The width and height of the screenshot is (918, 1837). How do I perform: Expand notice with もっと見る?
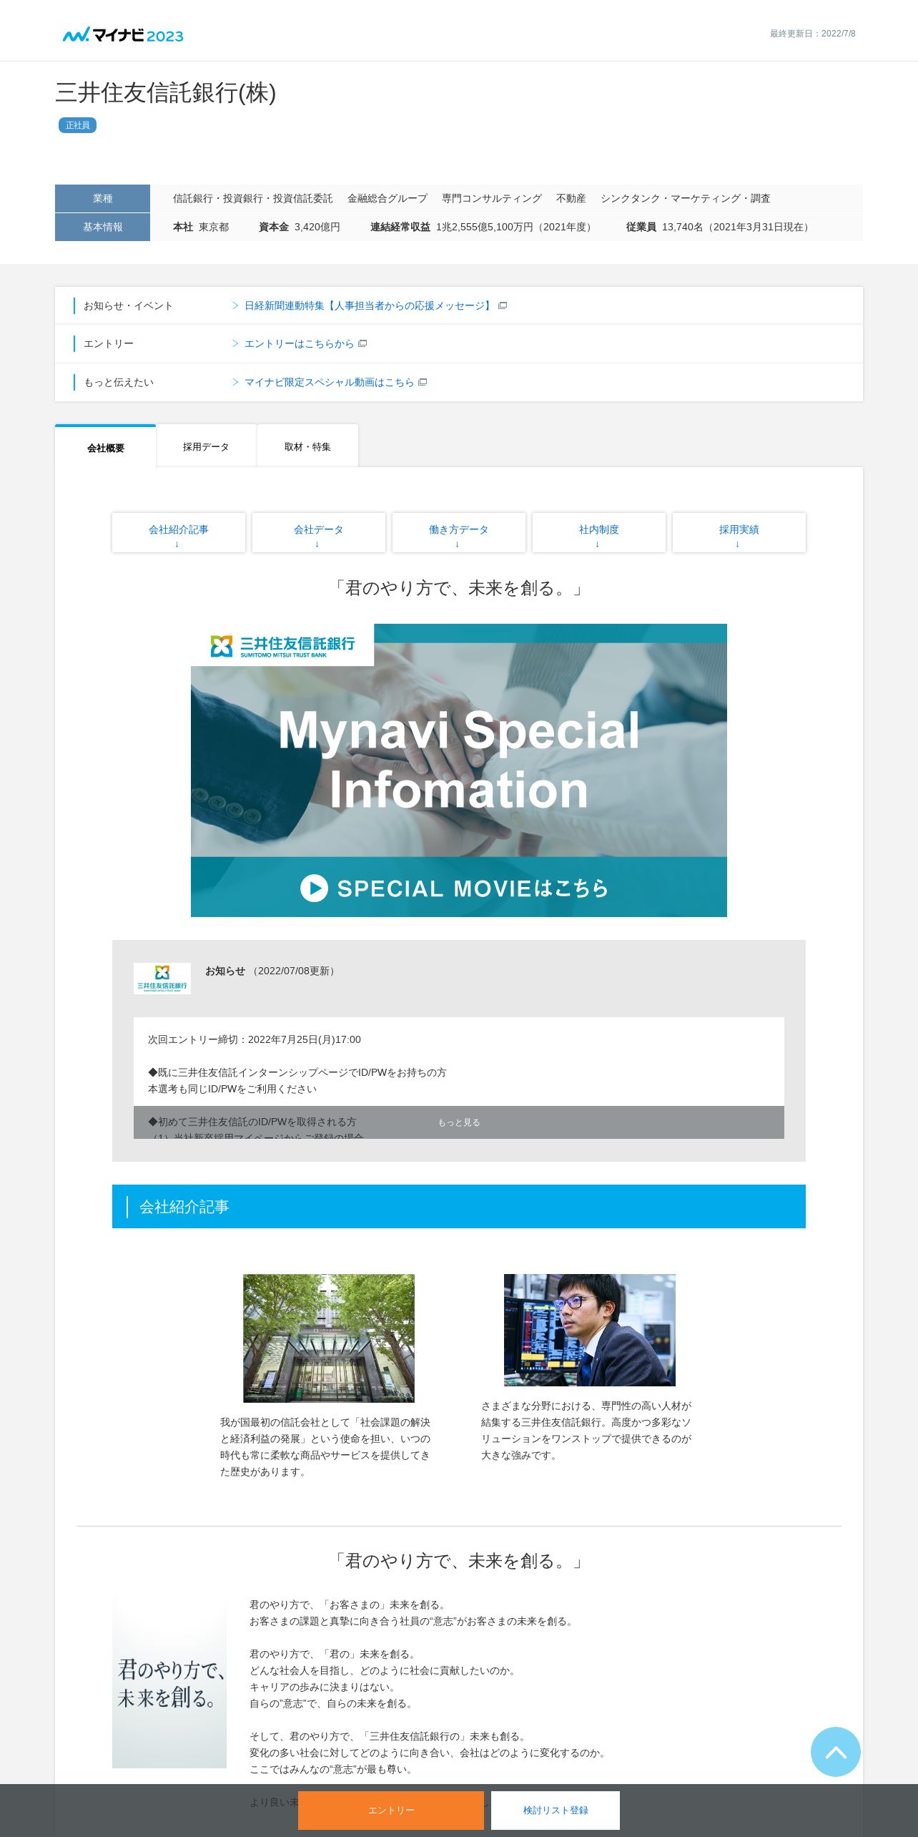459,1122
